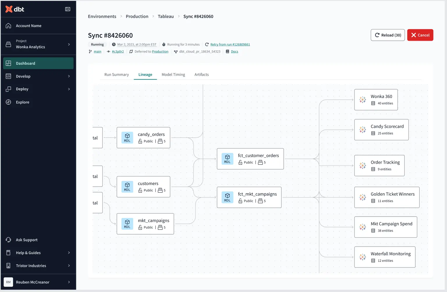Open the Deploy rocket icon

pos(8,89)
